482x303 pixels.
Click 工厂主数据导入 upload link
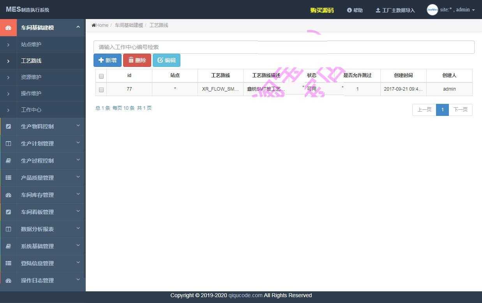pos(395,10)
